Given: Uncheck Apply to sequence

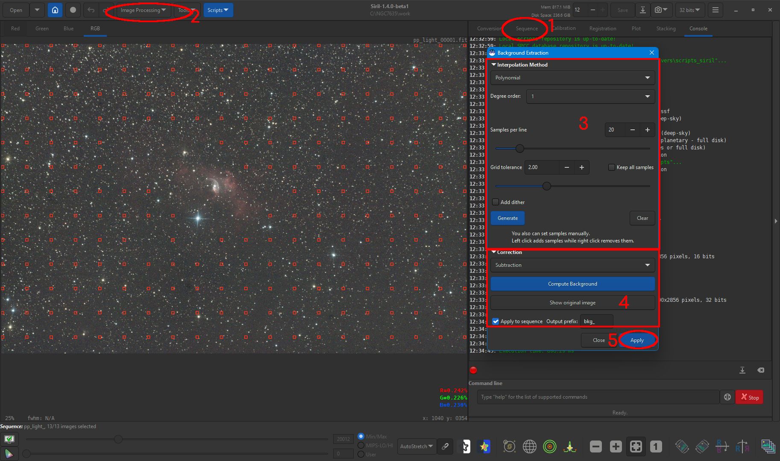Looking at the screenshot, I should (496, 321).
